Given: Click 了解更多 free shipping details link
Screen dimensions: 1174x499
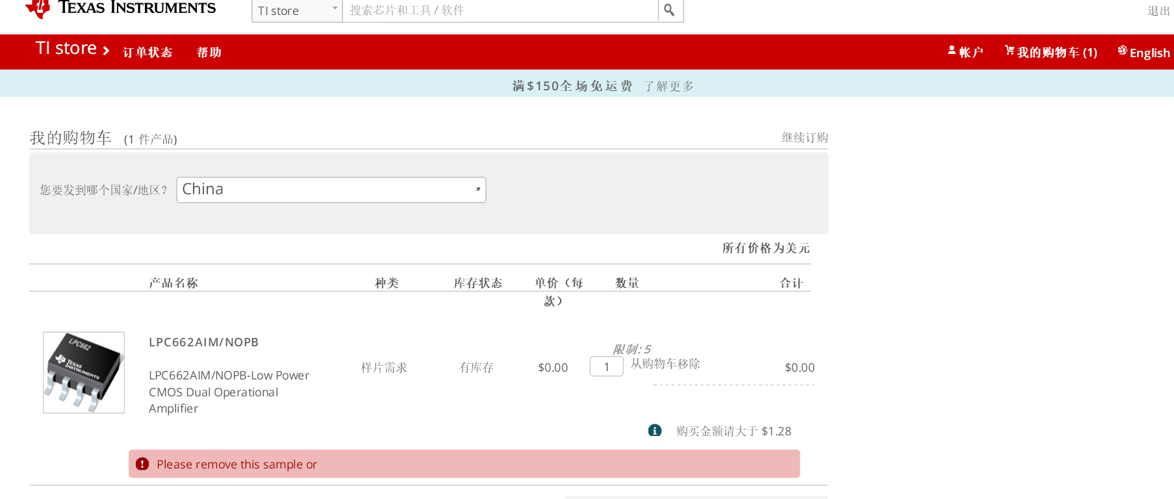Looking at the screenshot, I should coord(669,86).
